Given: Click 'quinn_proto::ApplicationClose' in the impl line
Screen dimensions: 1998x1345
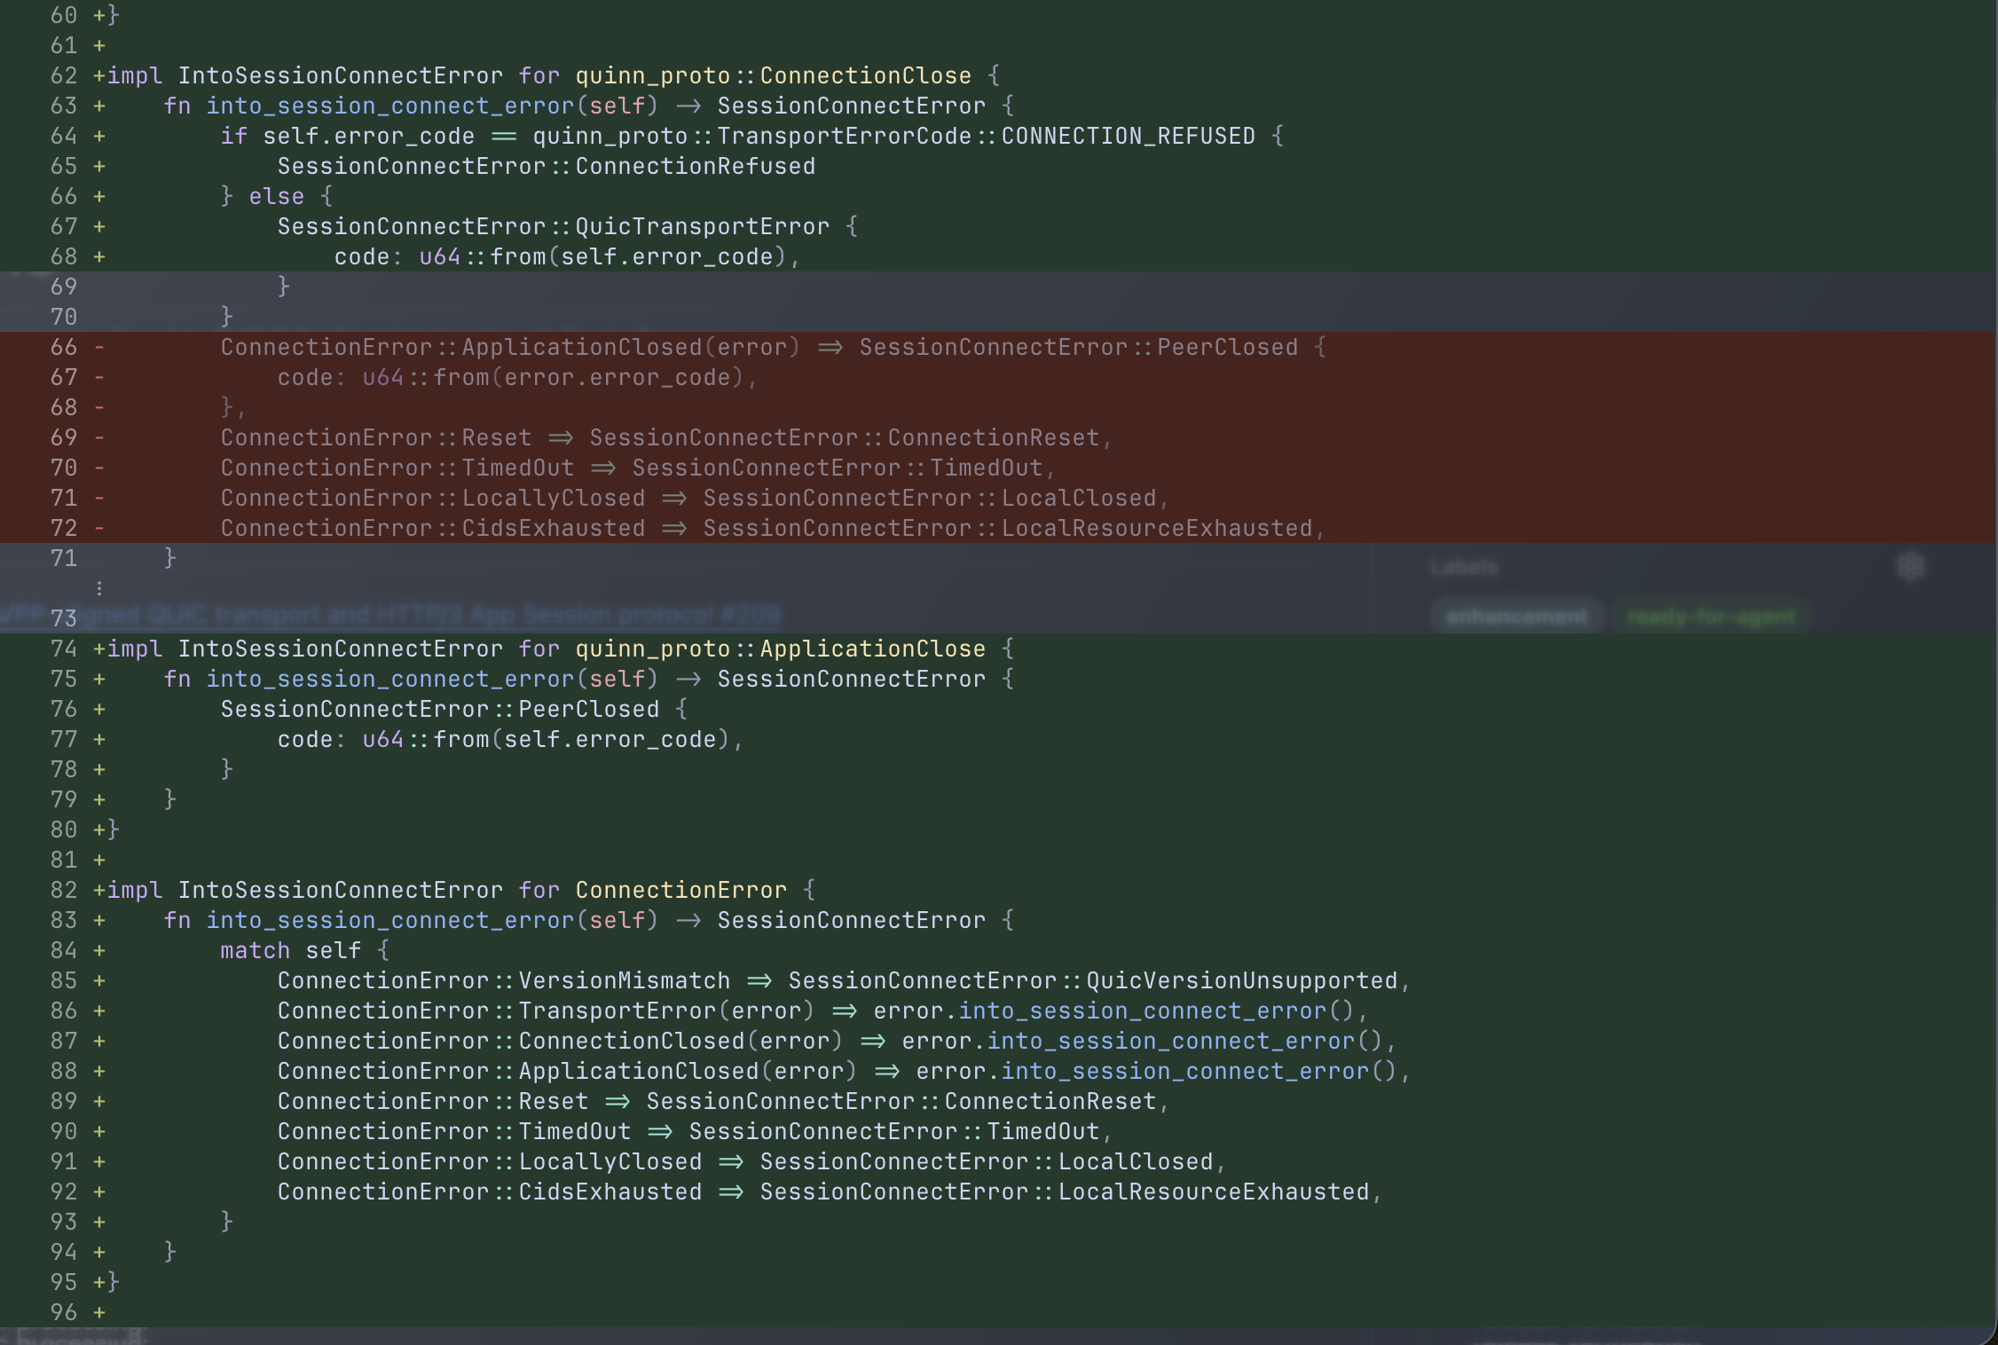Looking at the screenshot, I should tap(780, 649).
